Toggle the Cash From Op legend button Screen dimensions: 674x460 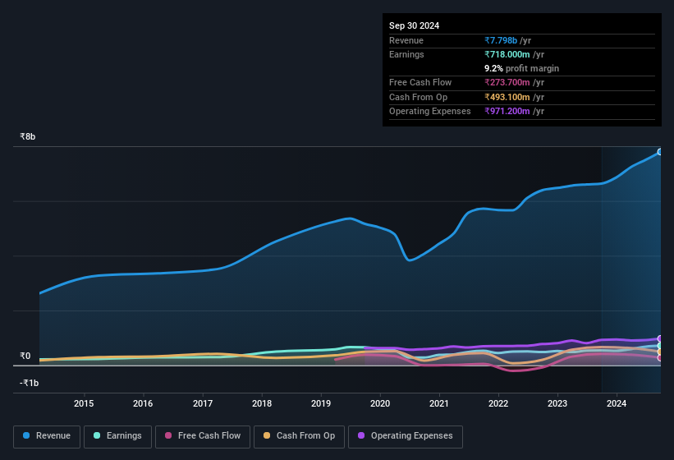299,436
